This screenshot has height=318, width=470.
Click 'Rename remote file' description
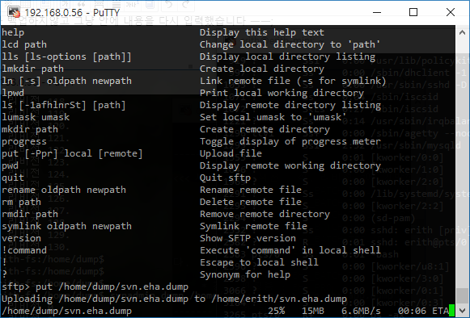[x=251, y=190]
